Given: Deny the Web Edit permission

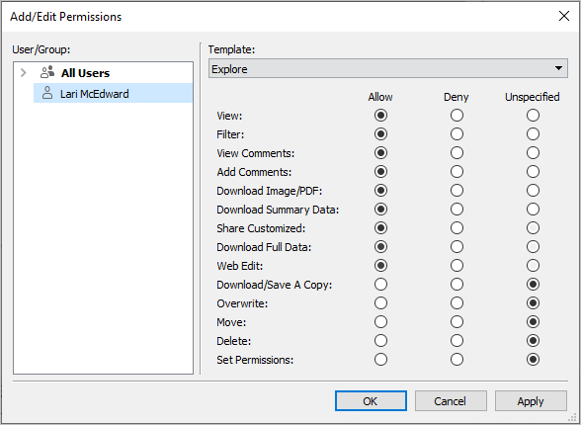Looking at the screenshot, I should pos(456,265).
